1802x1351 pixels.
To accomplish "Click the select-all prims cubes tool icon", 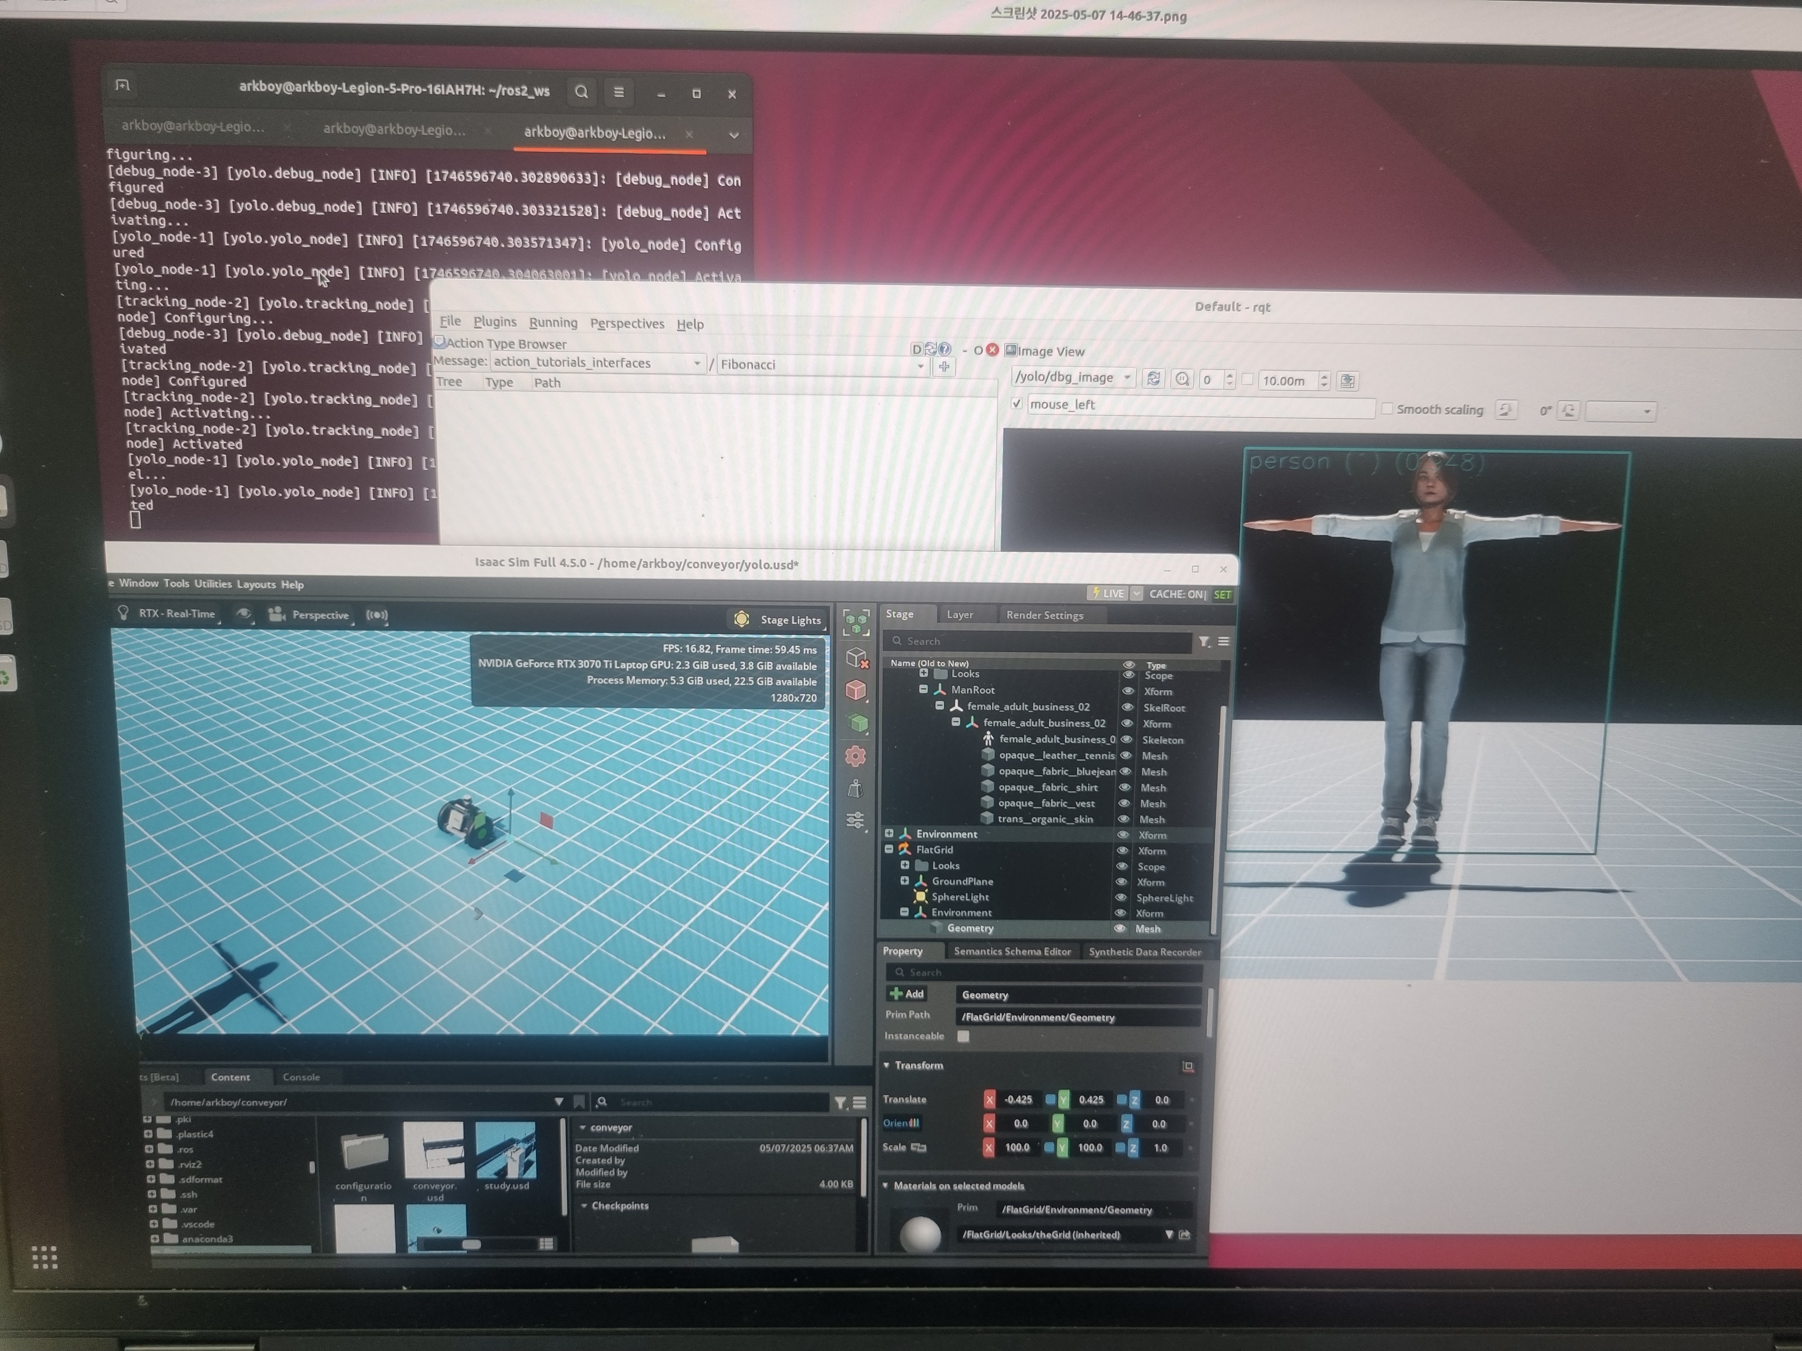I will (x=855, y=623).
